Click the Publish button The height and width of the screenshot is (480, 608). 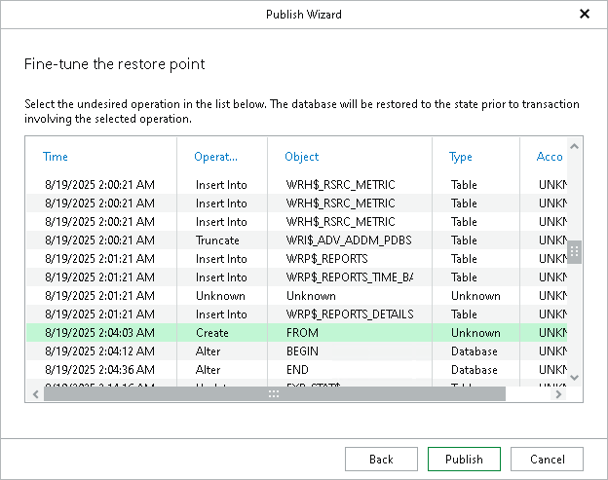tap(464, 460)
